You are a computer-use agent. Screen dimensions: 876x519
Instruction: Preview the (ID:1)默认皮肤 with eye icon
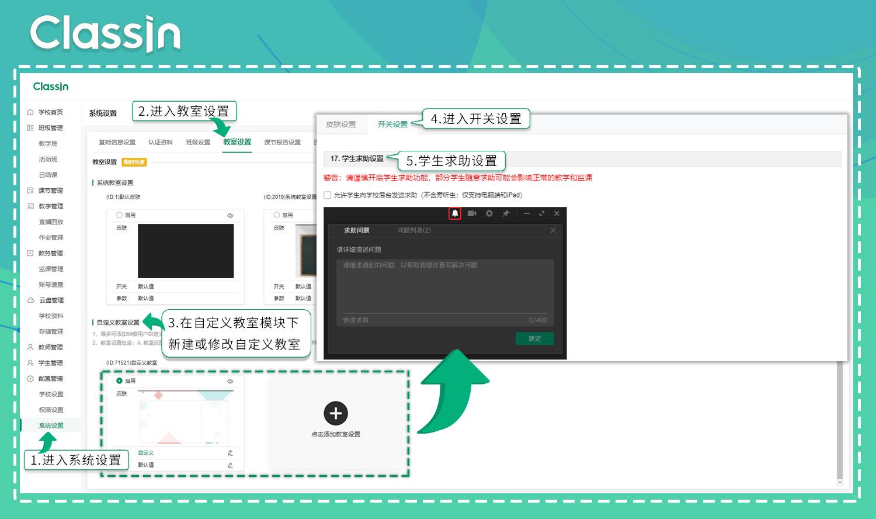230,215
